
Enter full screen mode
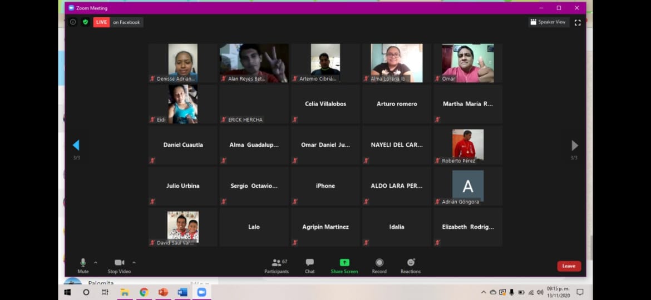(578, 23)
